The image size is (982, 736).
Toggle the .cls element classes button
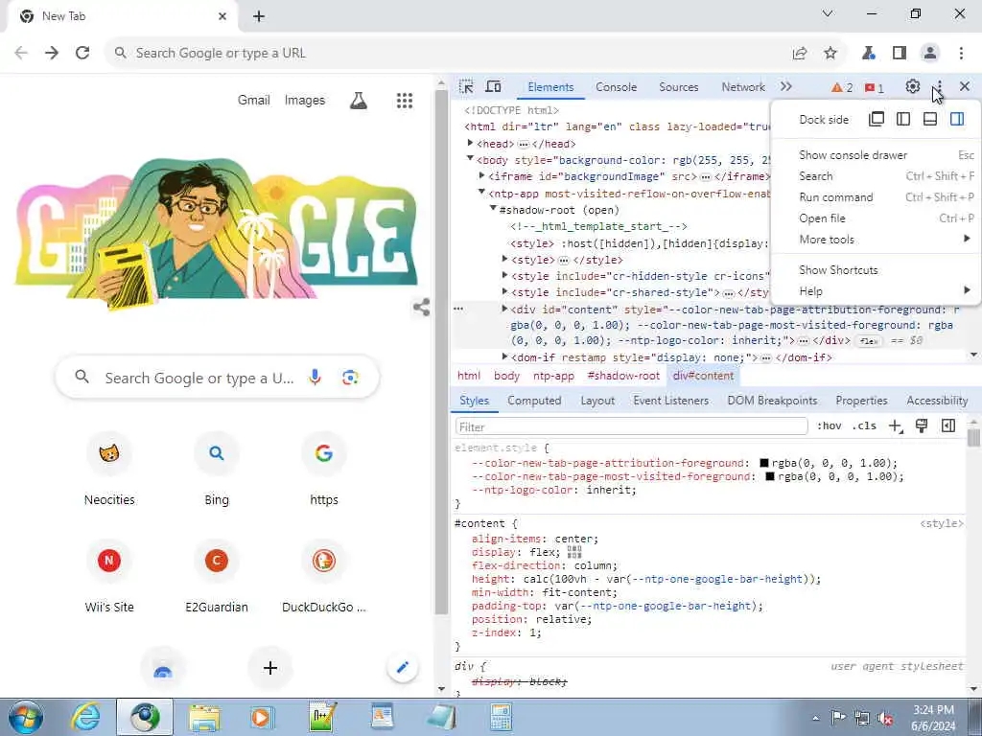click(x=864, y=425)
